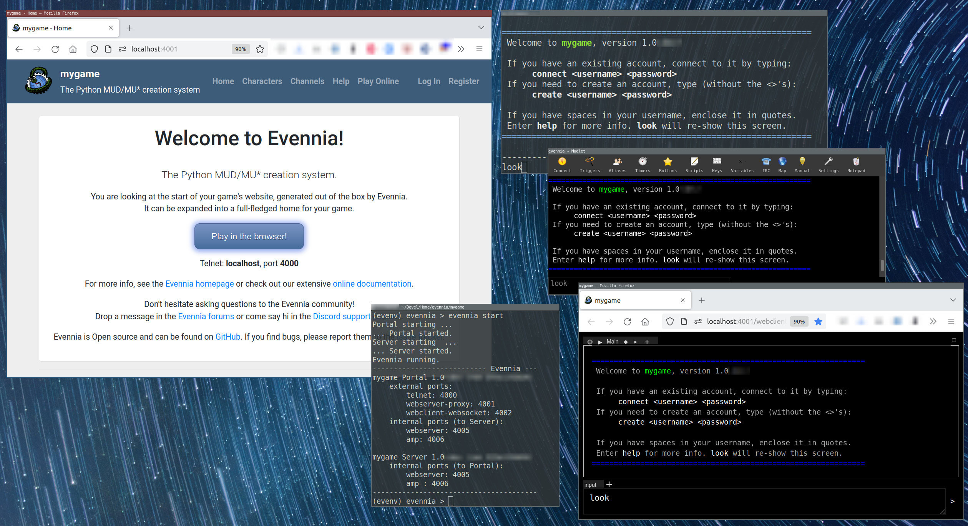Expand the toolbar overflow chevron
Screen dimensions: 968x526
[461, 49]
